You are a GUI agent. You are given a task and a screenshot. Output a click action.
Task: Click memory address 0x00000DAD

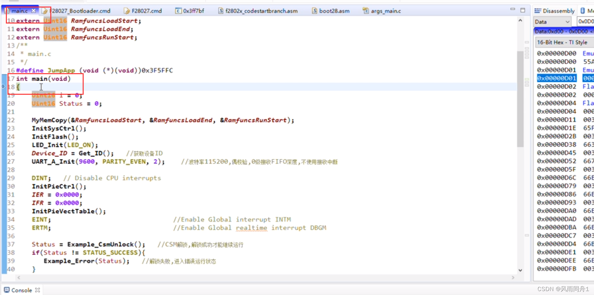557,219
